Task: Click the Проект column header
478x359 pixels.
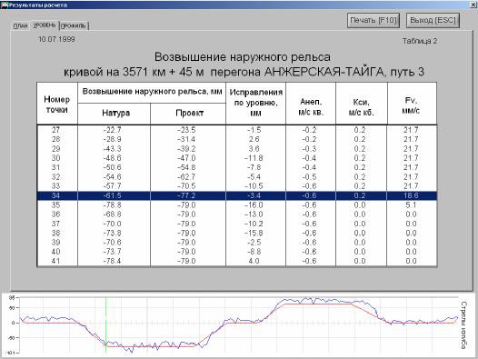Action: tap(189, 113)
